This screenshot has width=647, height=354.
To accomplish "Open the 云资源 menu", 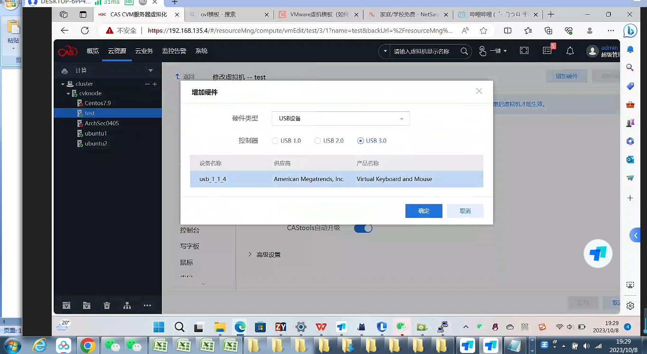I will [117, 51].
